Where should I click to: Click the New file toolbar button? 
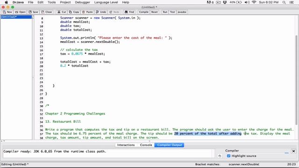[7, 12]
